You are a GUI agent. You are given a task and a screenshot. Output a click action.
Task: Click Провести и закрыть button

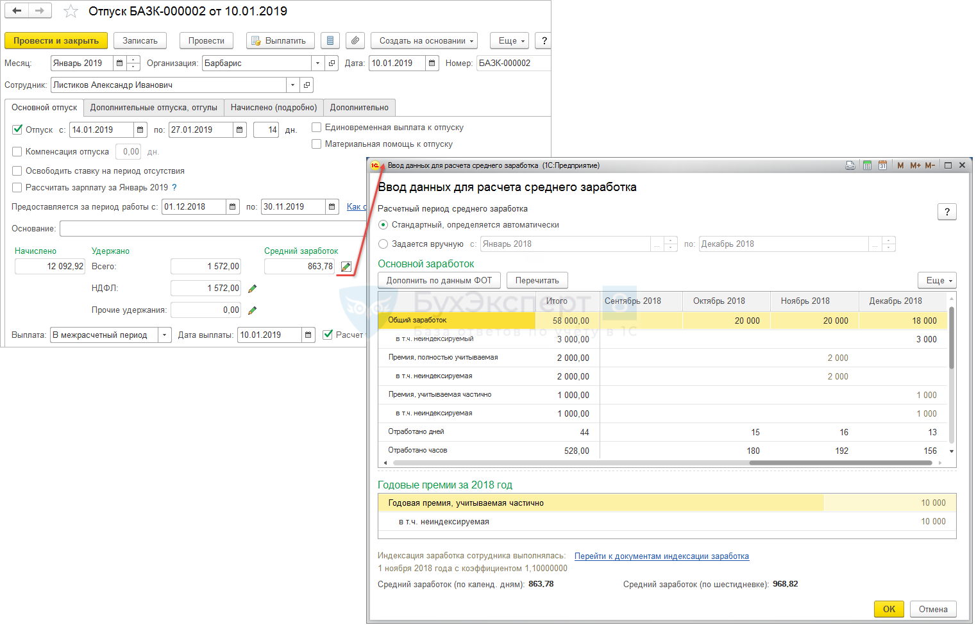point(56,40)
